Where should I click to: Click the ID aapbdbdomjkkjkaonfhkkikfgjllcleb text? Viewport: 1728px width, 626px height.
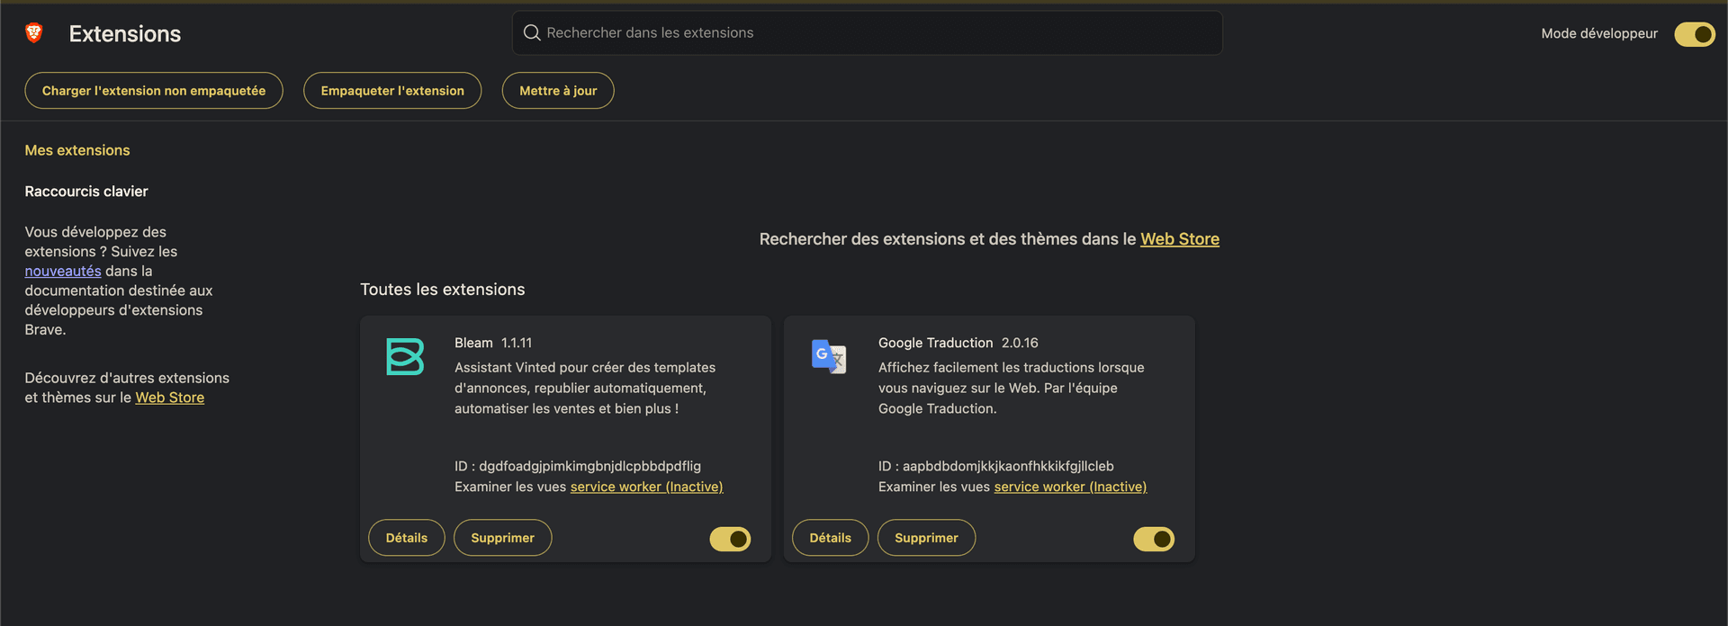(x=996, y=466)
